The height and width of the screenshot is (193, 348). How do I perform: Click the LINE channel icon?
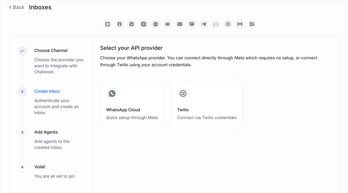(107, 24)
